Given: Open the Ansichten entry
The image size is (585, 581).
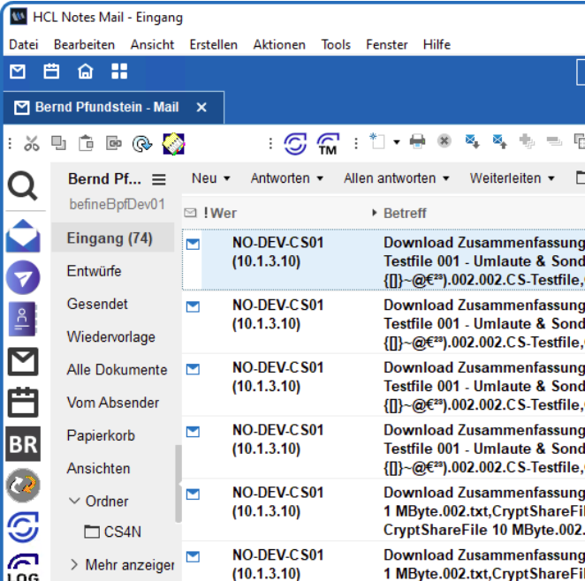Looking at the screenshot, I should tap(98, 468).
